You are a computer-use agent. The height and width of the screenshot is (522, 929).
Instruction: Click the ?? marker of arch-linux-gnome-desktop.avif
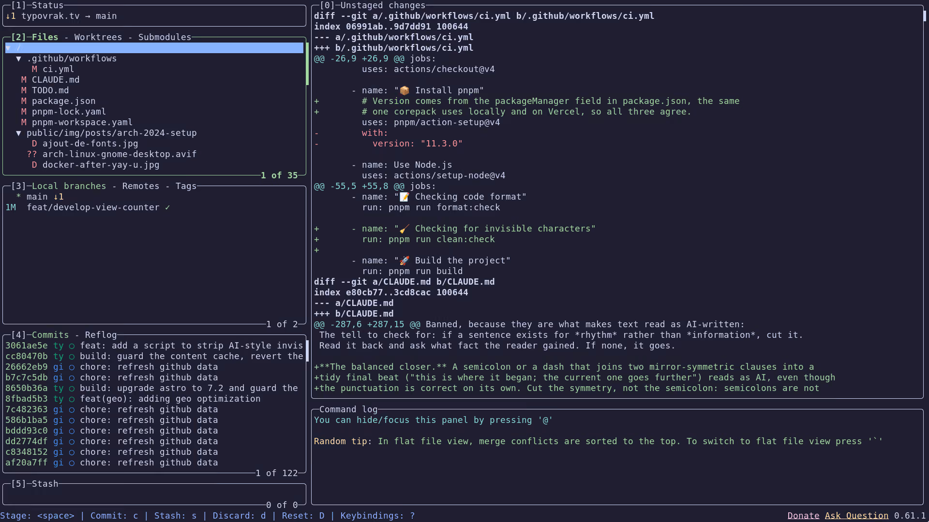tap(32, 154)
